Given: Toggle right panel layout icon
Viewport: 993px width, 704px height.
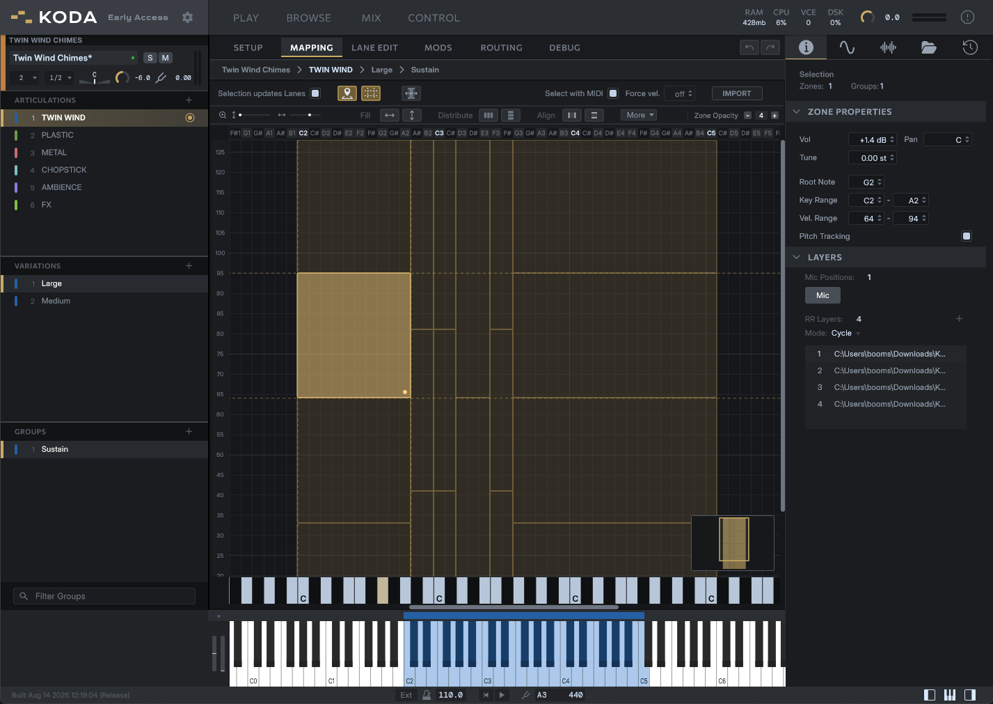Looking at the screenshot, I should pos(970,695).
